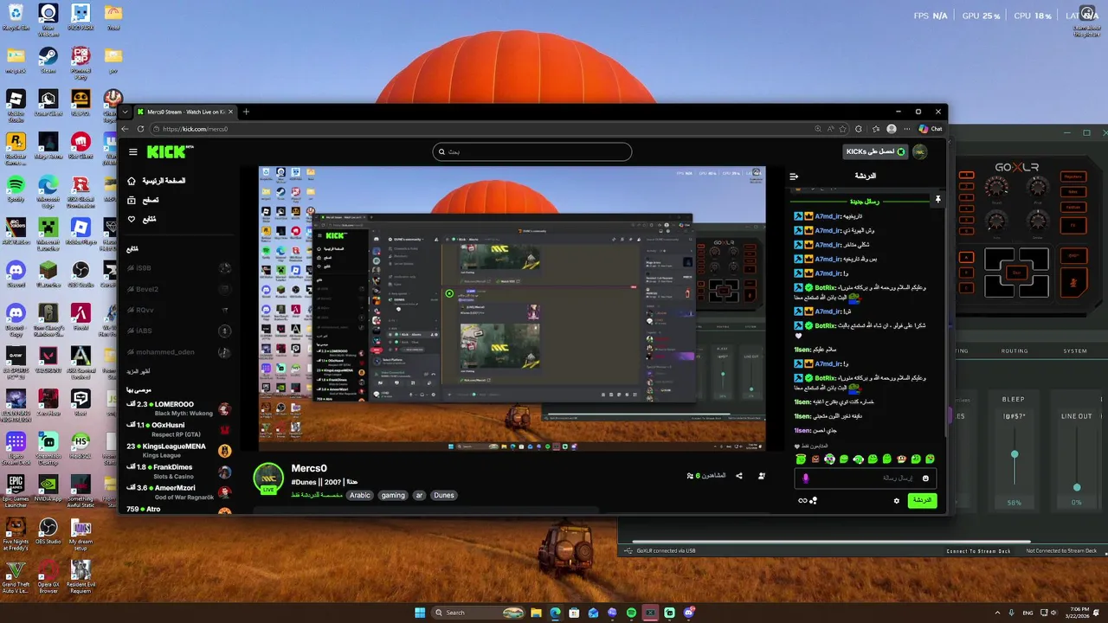Screen dimensions: 1108x623
Task: Go back in the browser
Action: pyautogui.click(x=125, y=129)
